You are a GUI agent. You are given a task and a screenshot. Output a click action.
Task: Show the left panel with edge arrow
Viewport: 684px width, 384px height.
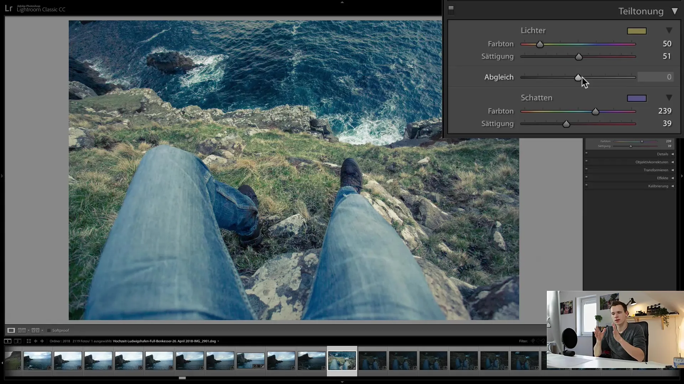2,176
